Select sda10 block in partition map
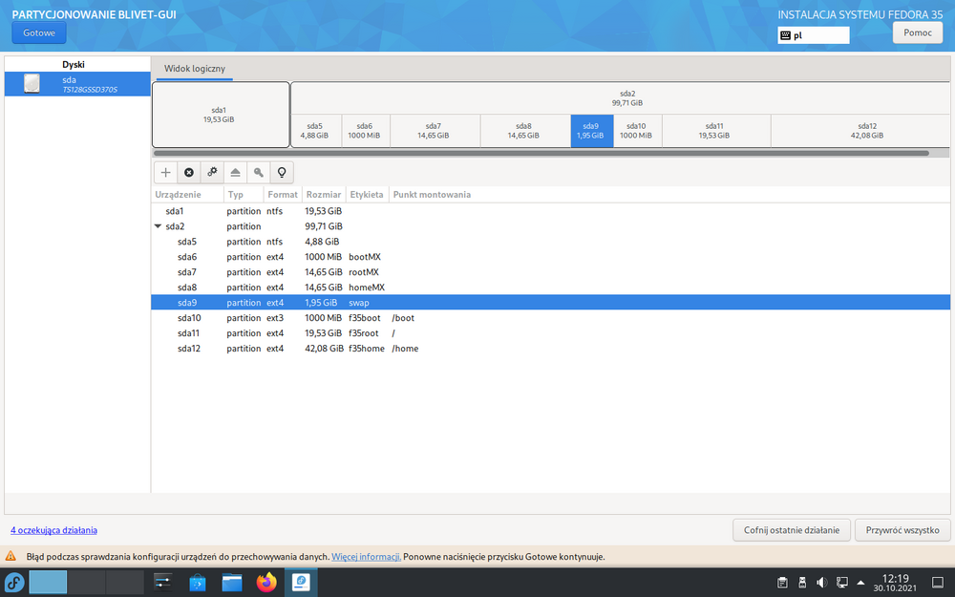Viewport: 955px width, 597px height. tap(637, 130)
